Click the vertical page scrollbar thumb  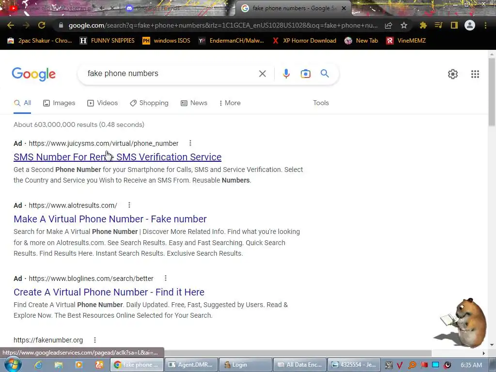pos(492,93)
